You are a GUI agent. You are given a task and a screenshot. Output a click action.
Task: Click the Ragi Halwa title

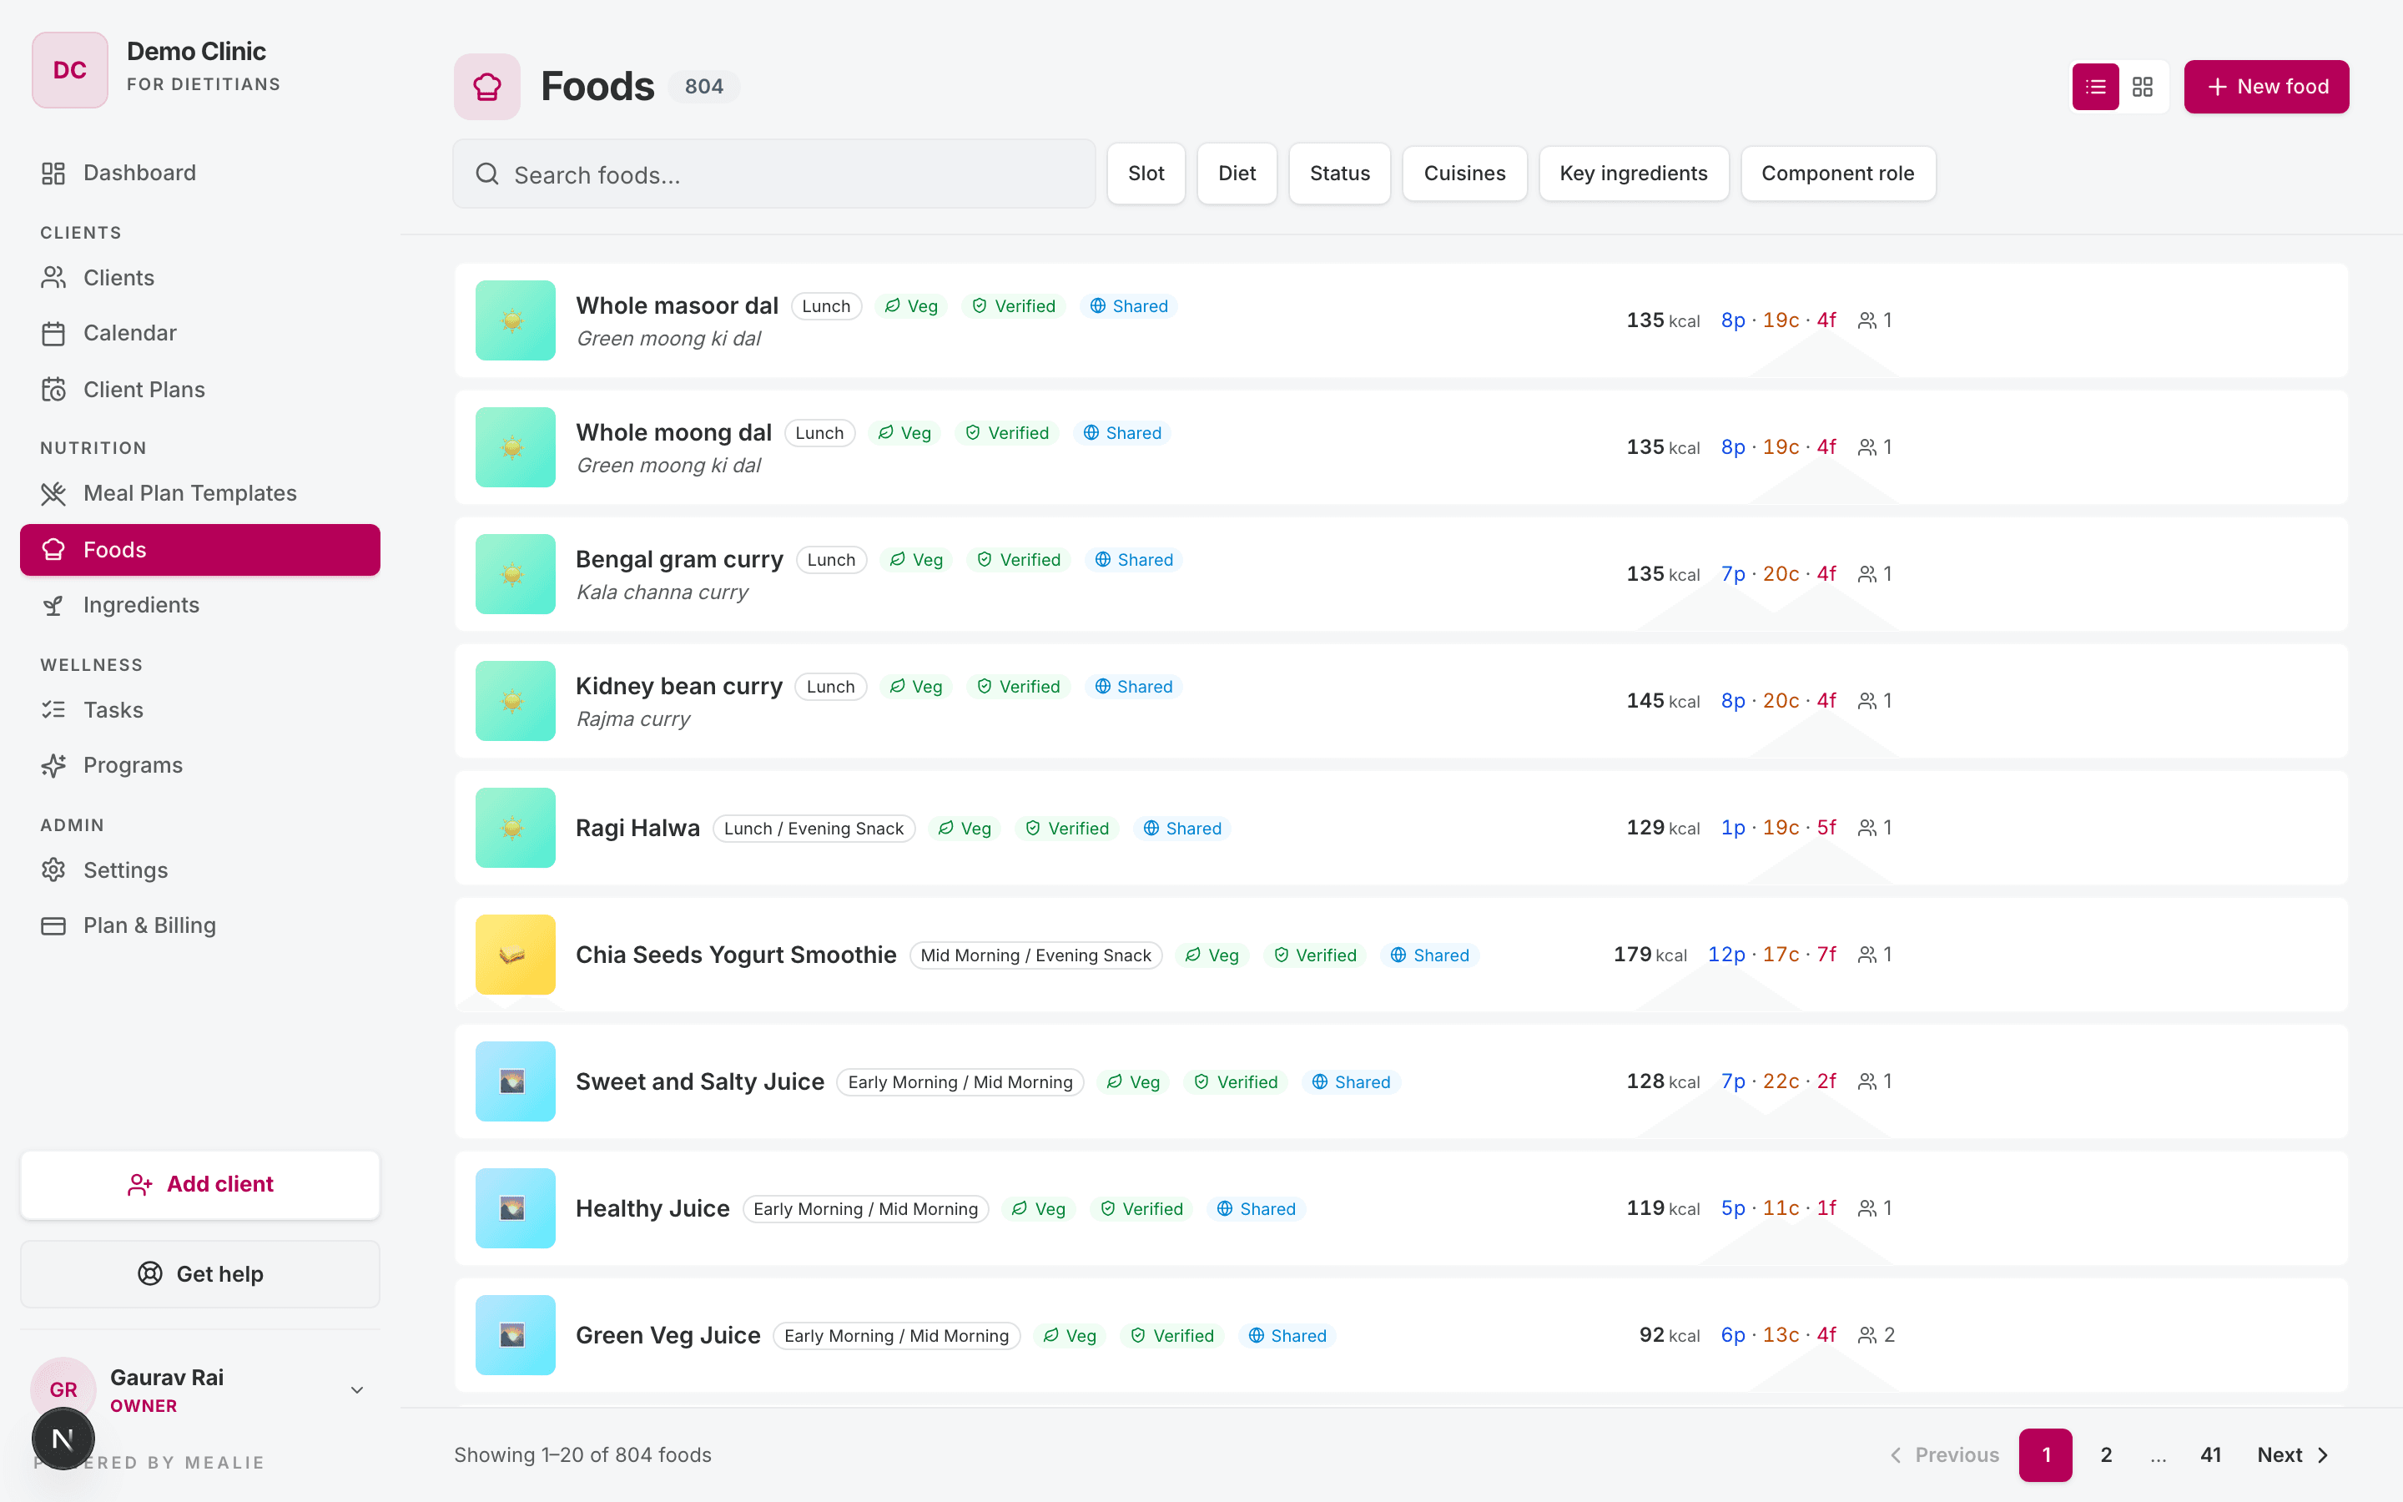click(x=637, y=828)
